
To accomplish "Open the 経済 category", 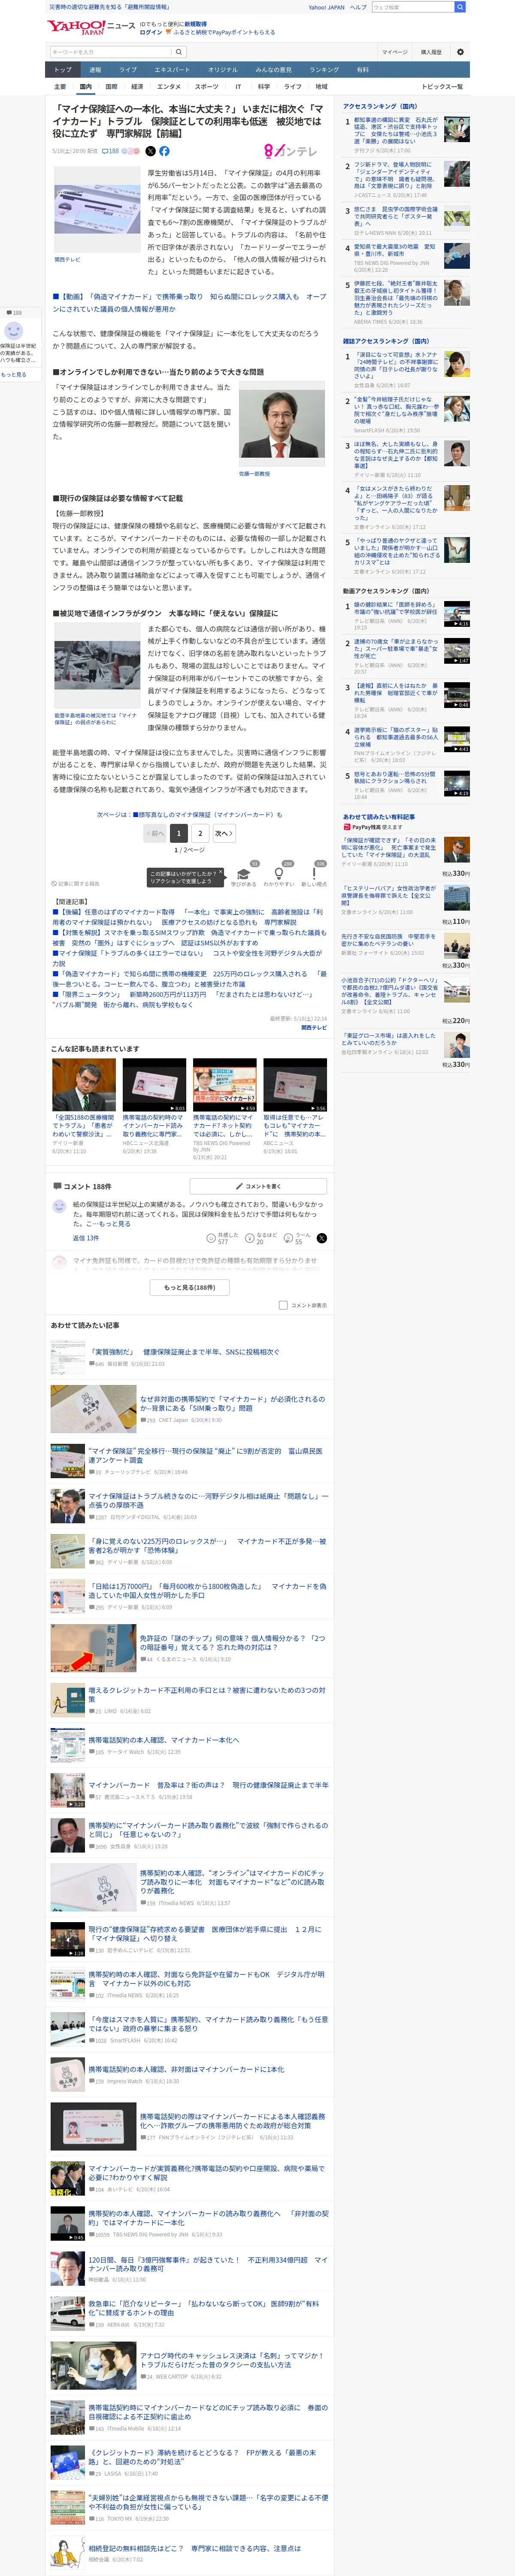I will [137, 87].
